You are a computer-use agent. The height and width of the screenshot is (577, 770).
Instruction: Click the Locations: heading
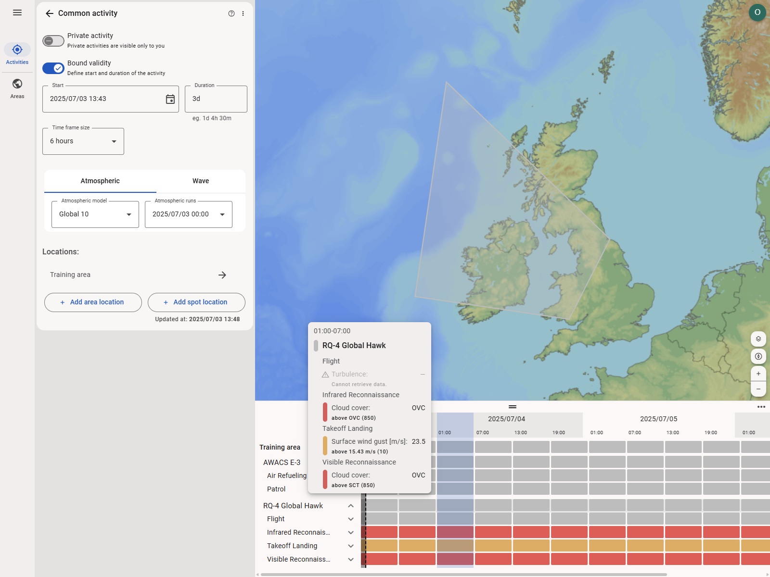click(x=61, y=252)
